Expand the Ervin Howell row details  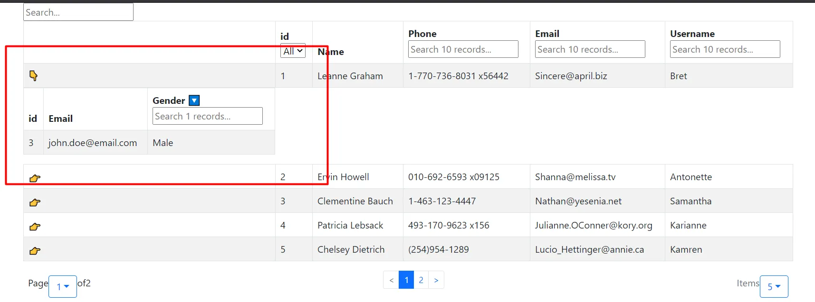point(35,178)
